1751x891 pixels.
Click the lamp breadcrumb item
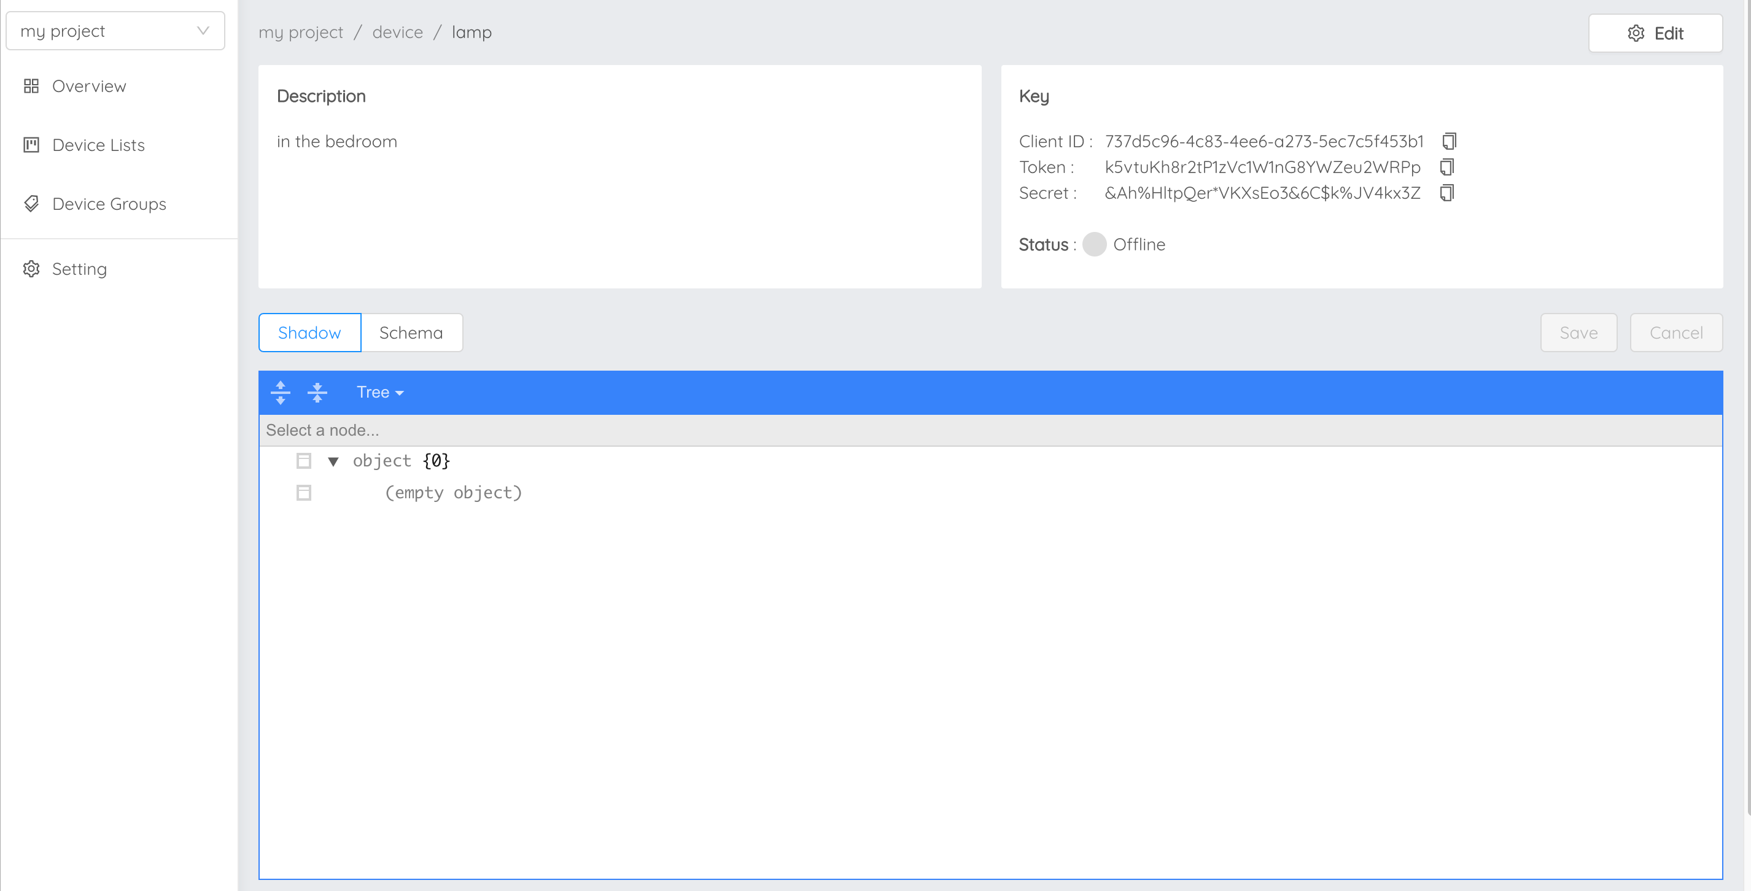pos(472,33)
